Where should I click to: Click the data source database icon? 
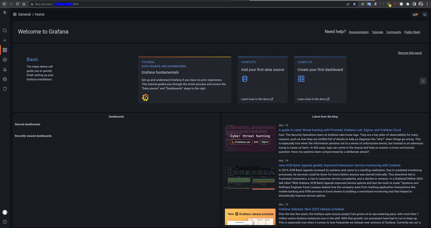(x=245, y=79)
